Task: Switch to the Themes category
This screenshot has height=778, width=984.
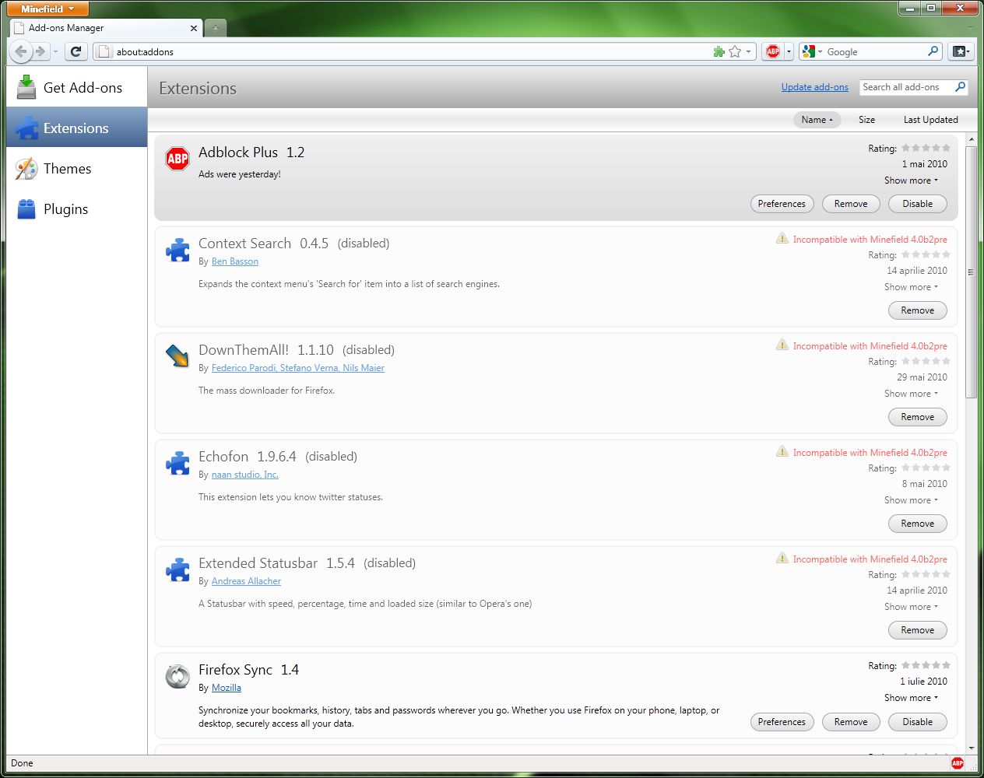Action: pyautogui.click(x=67, y=169)
